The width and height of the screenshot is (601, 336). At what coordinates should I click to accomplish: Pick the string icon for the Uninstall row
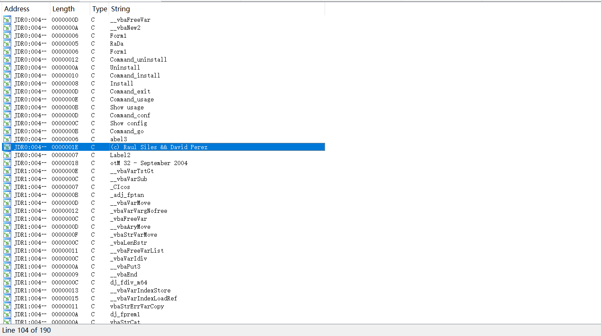pos(7,67)
